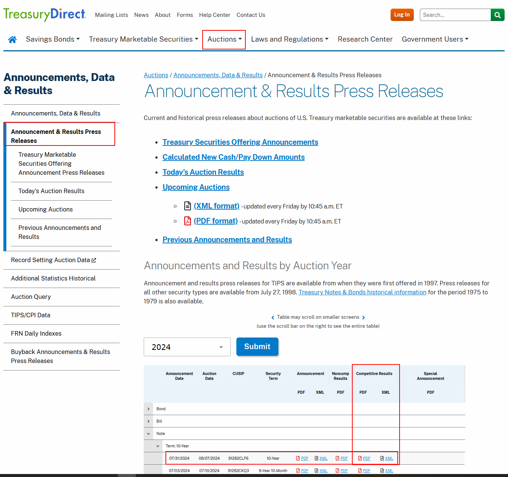The image size is (508, 477).
Task: Open the Auctions navigation dropdown
Action: [224, 39]
